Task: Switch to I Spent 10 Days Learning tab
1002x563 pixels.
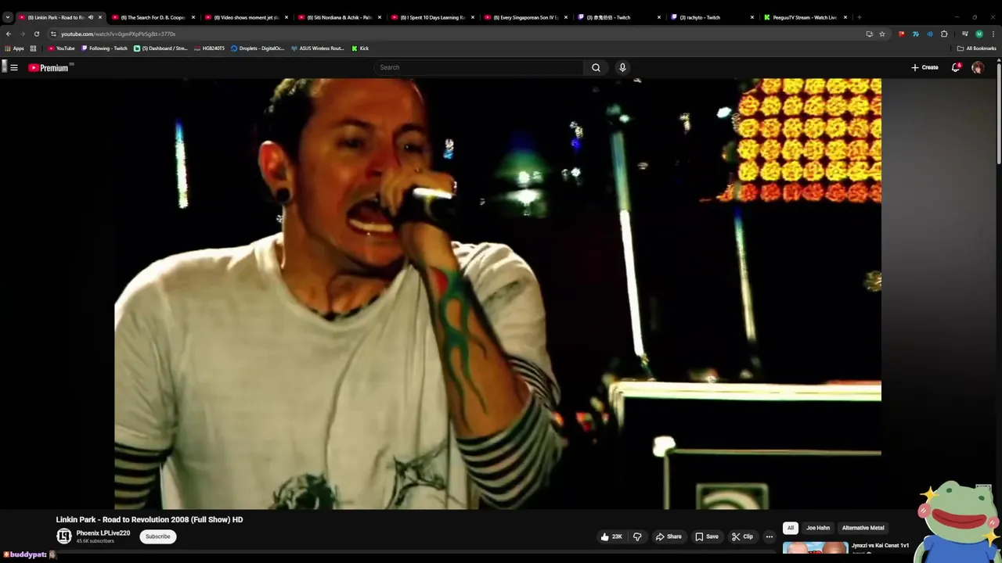Action: [x=432, y=17]
